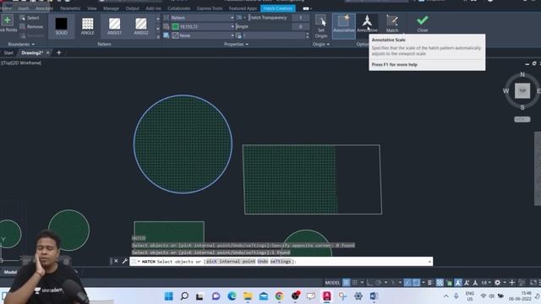Open the background color None dropdown
The image size is (541, 304).
(203, 35)
